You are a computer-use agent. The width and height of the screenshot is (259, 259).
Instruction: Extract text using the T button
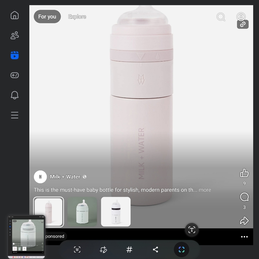[x=192, y=230]
